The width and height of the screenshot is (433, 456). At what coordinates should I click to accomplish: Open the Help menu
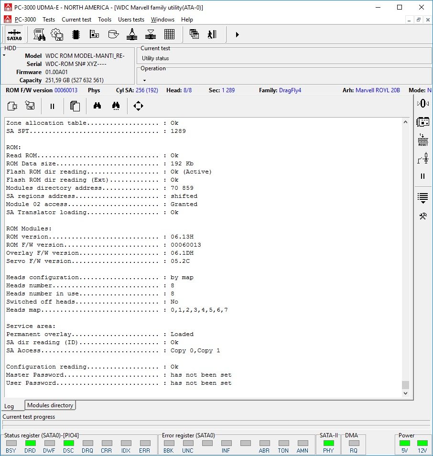click(x=187, y=20)
